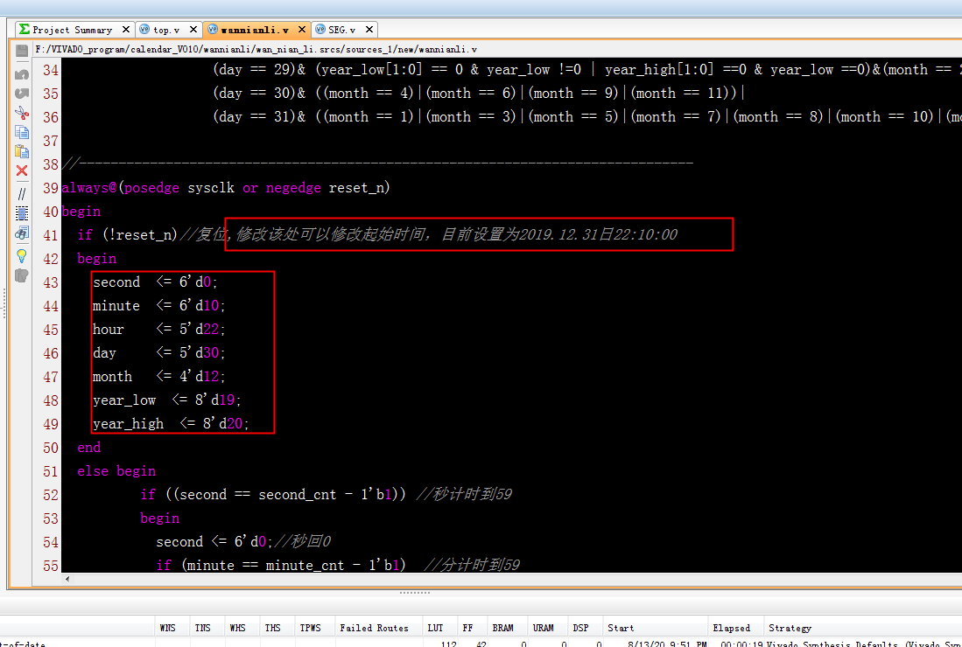Switch to the Project Summary tab
This screenshot has width=962, height=647.
coord(72,30)
